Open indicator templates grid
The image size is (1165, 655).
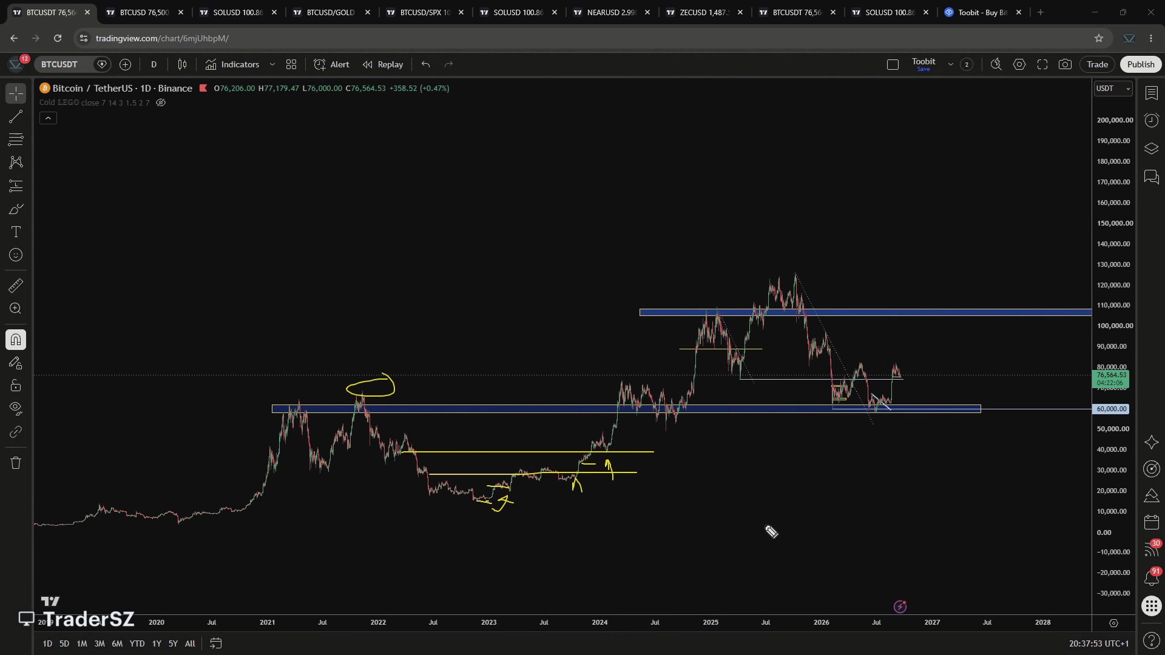291,64
